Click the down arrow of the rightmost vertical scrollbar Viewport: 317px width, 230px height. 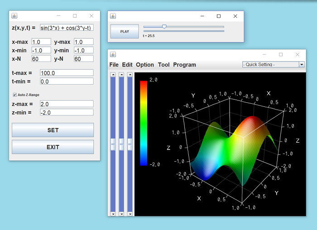(130, 214)
